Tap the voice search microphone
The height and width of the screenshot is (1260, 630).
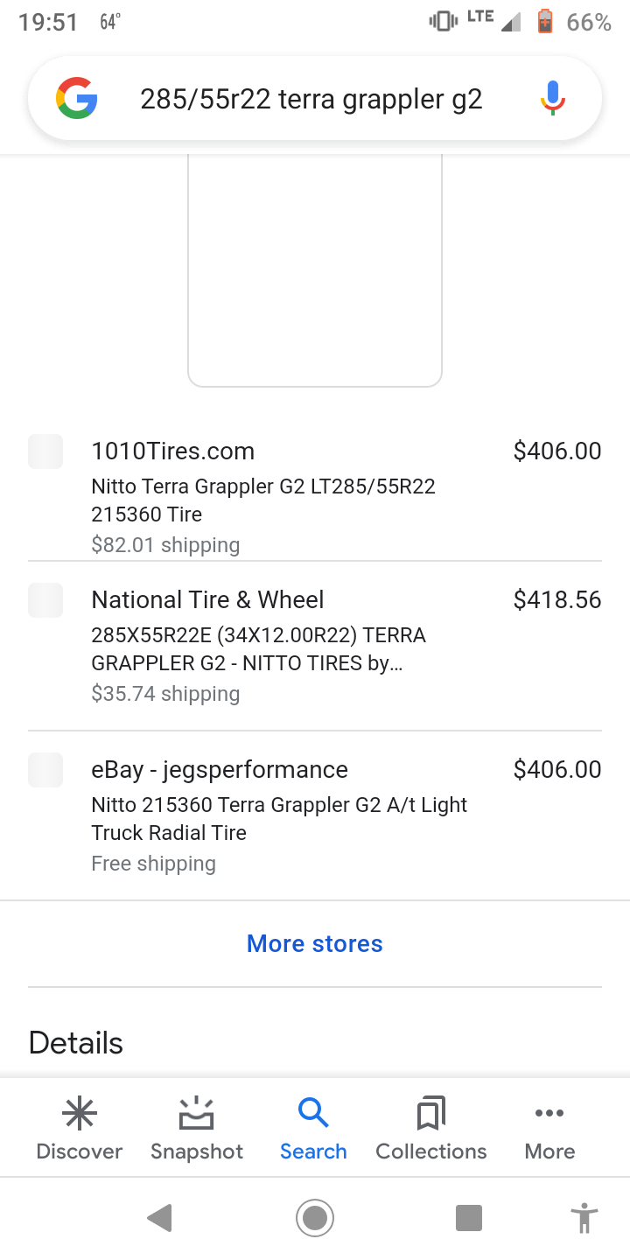click(x=552, y=99)
